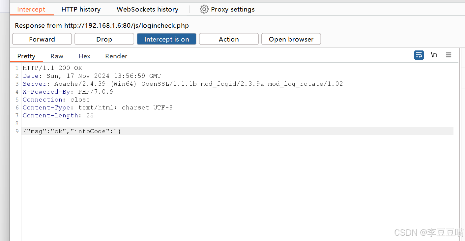Open the Render view
Image resolution: width=465 pixels, height=241 pixels.
[116, 56]
